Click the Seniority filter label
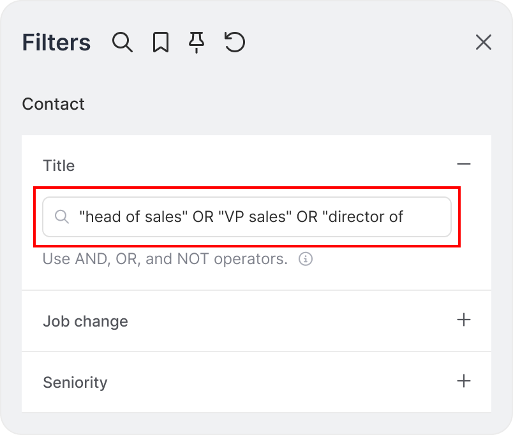 (x=75, y=382)
